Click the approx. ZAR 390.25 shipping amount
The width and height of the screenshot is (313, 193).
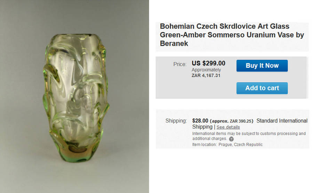(232, 121)
